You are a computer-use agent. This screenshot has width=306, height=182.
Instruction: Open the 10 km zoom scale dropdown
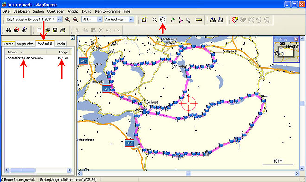(100, 19)
